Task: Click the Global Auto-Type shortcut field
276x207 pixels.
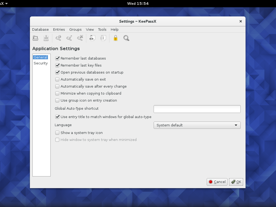Action: [197, 109]
